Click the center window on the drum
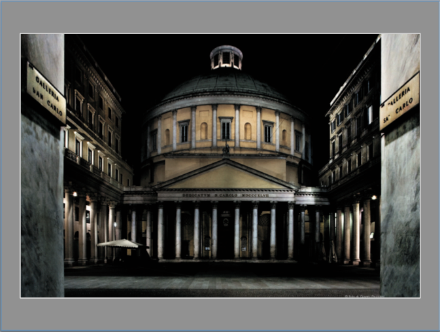440x332 pixels. point(226,130)
